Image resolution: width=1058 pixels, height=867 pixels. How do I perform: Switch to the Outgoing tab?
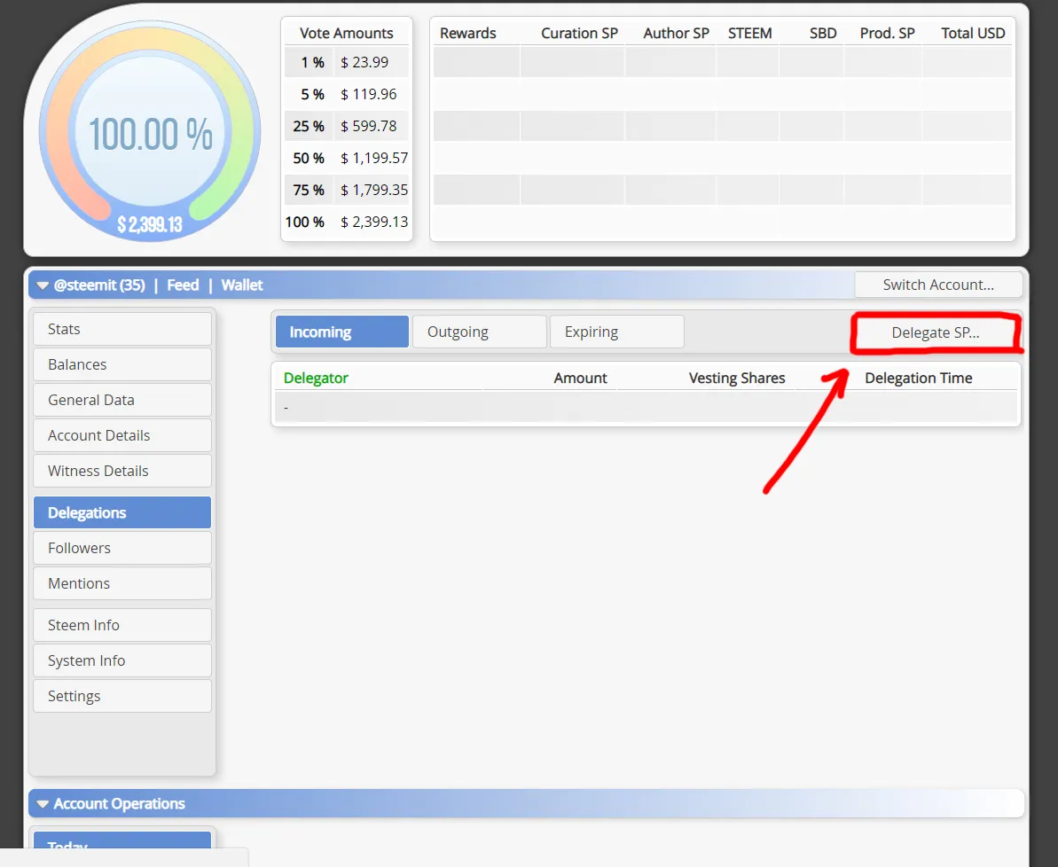coord(480,332)
